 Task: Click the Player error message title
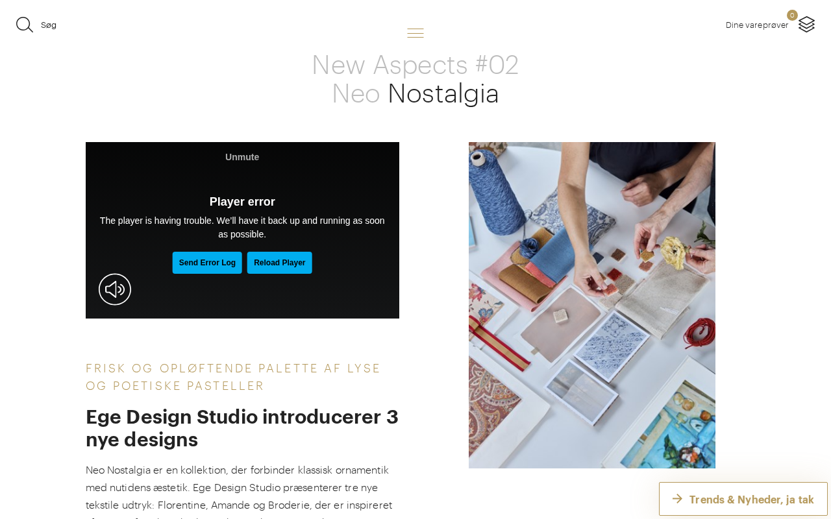[x=242, y=202]
